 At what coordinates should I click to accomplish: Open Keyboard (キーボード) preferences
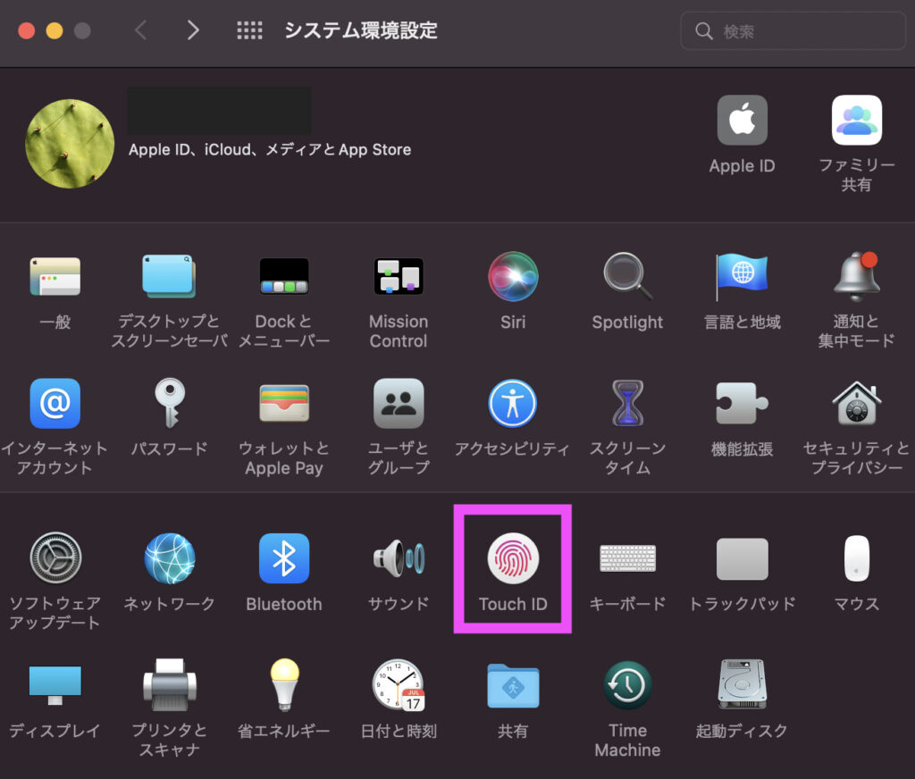tap(627, 557)
